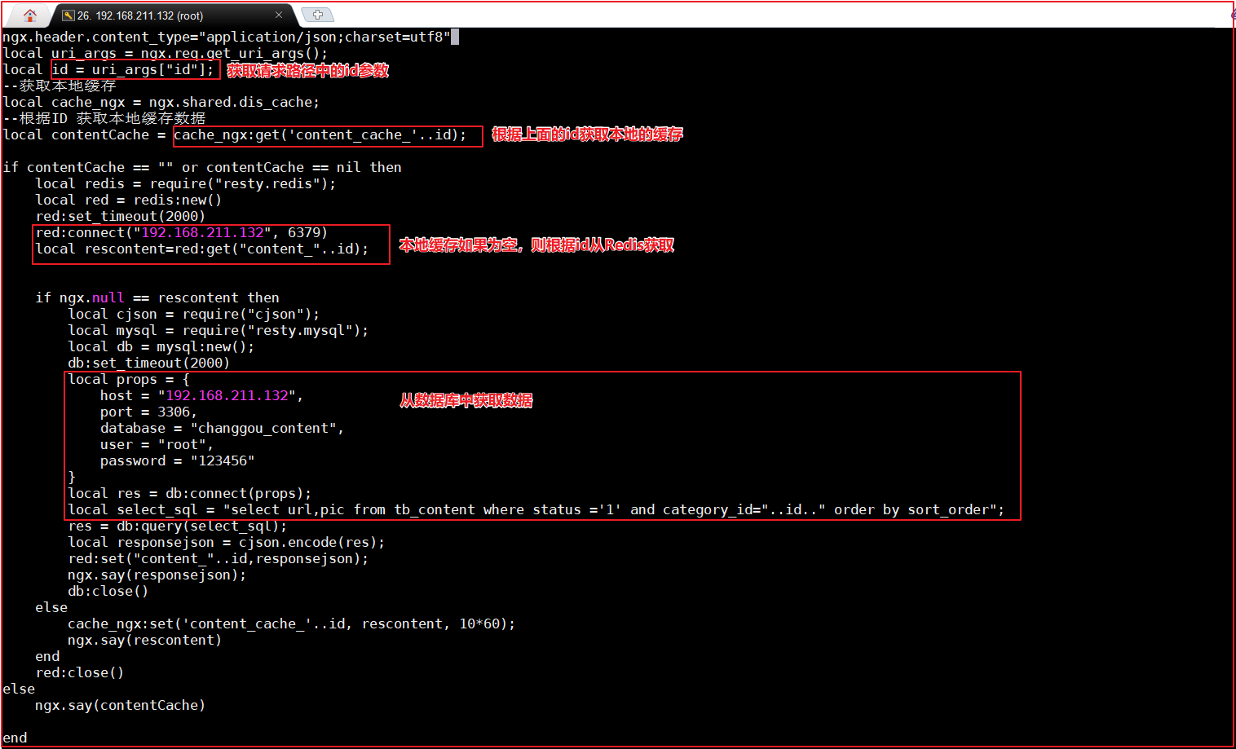Click the line 'db:set_timeout(2000)'
The image size is (1236, 749).
149,363
